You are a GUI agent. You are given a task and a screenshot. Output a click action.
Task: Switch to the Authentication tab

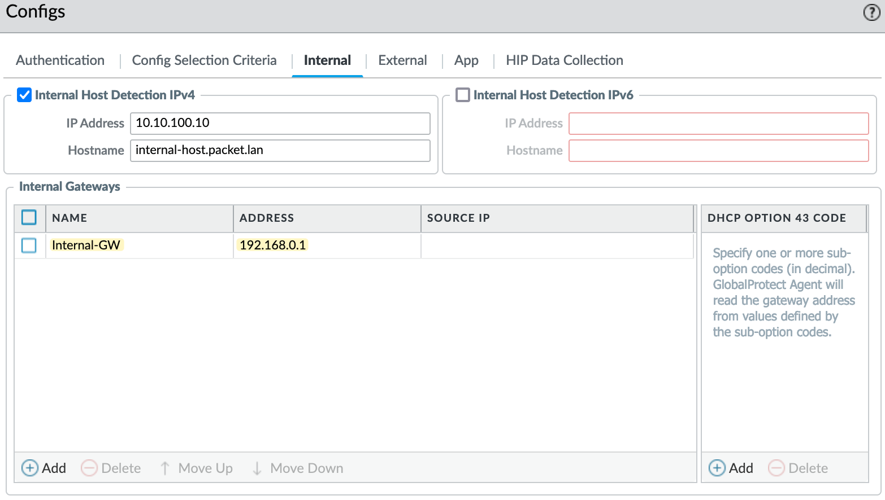tap(60, 60)
